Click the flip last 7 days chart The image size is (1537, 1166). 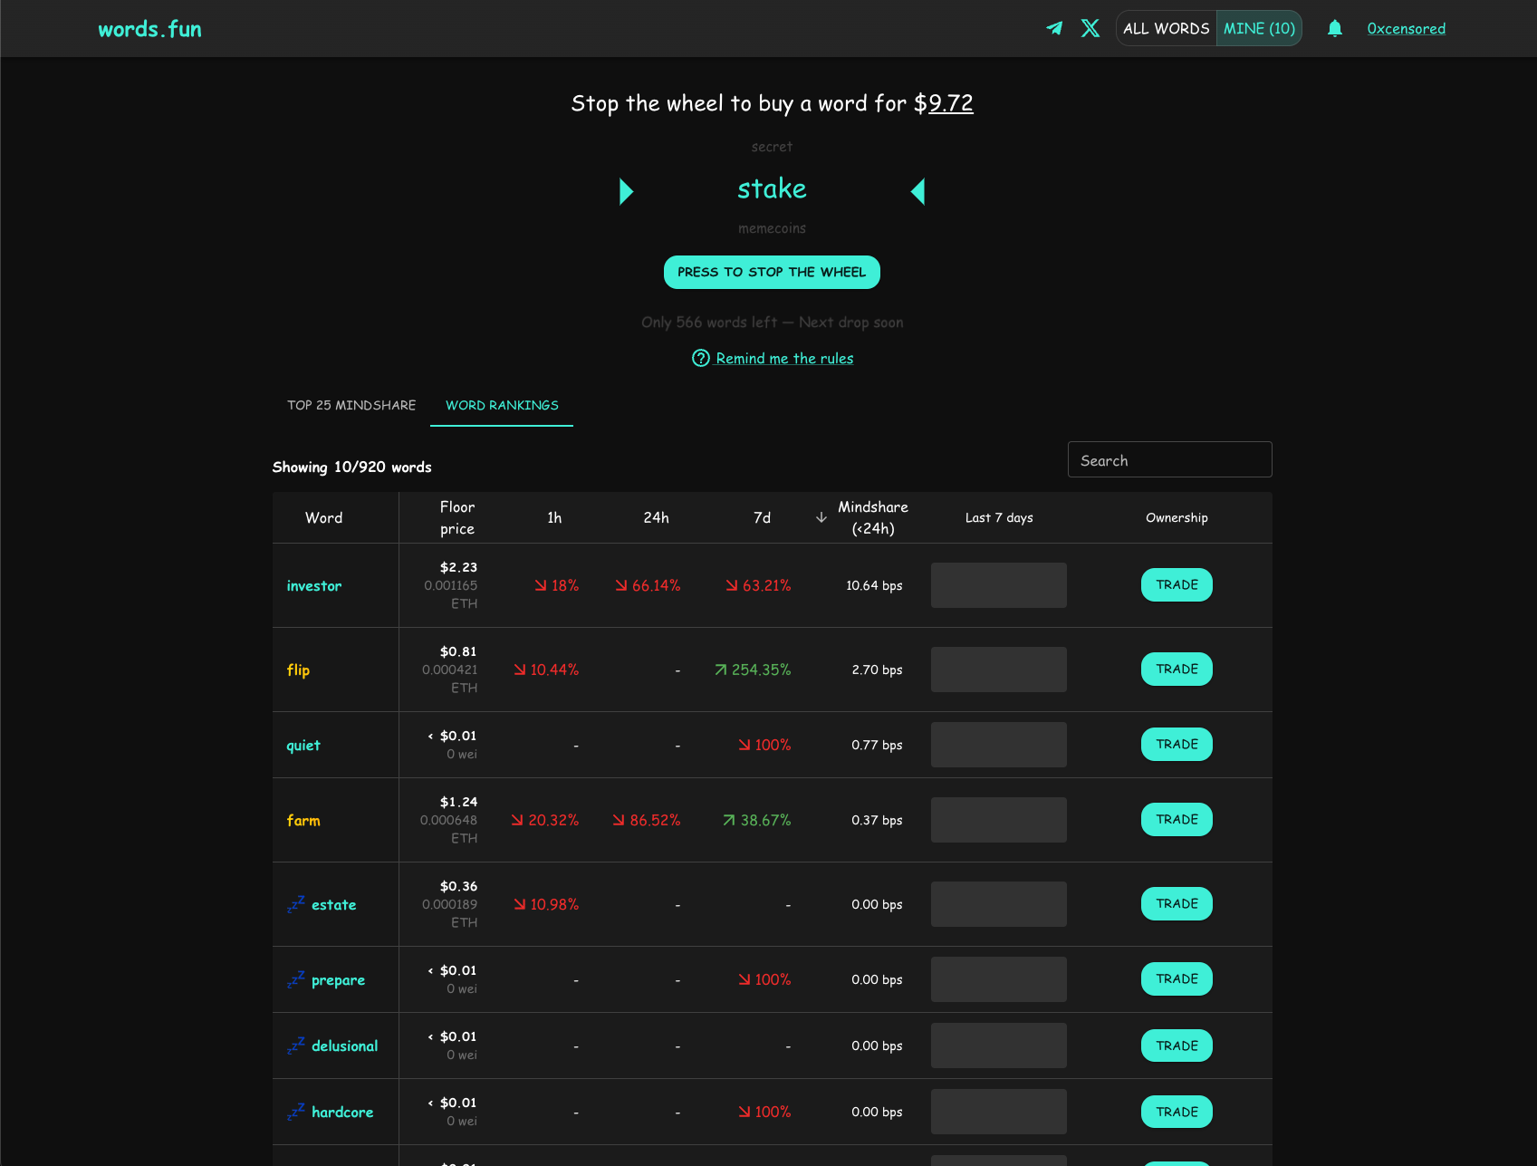coord(998,670)
